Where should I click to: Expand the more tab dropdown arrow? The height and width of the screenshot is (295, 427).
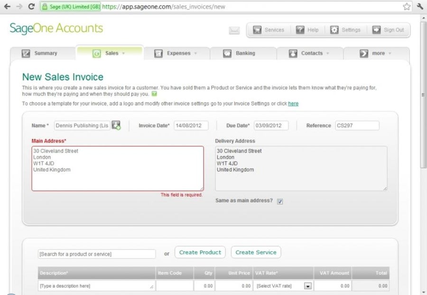pos(390,54)
